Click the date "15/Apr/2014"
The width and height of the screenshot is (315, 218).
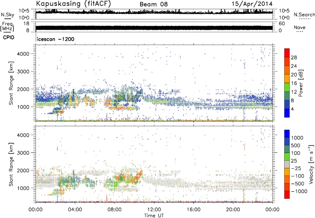(252, 4)
